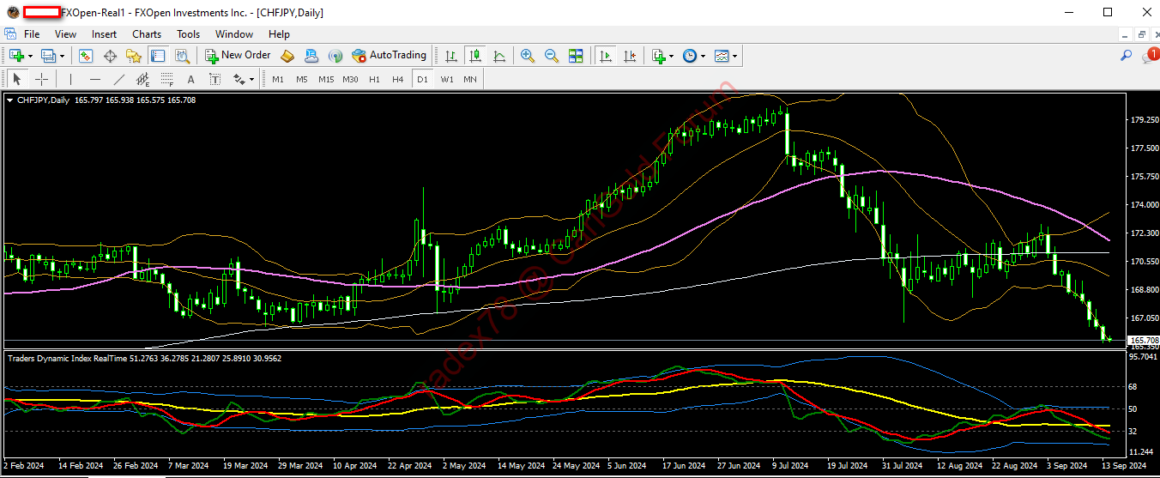The height and width of the screenshot is (478, 1160).
Task: Open the Profiles icon
Action: 48,56
